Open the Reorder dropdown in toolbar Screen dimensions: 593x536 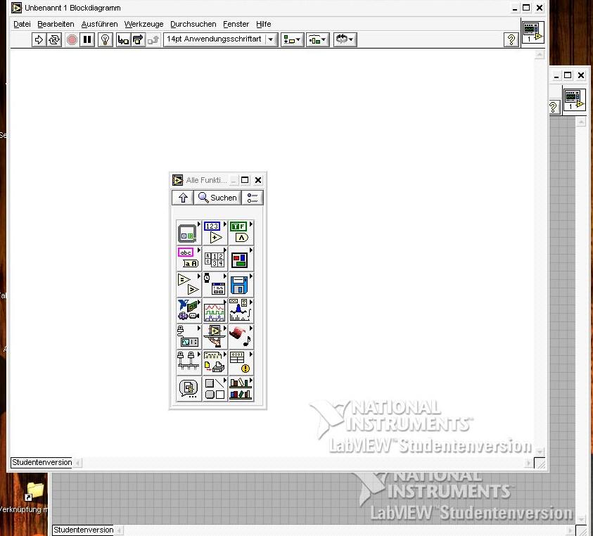345,39
